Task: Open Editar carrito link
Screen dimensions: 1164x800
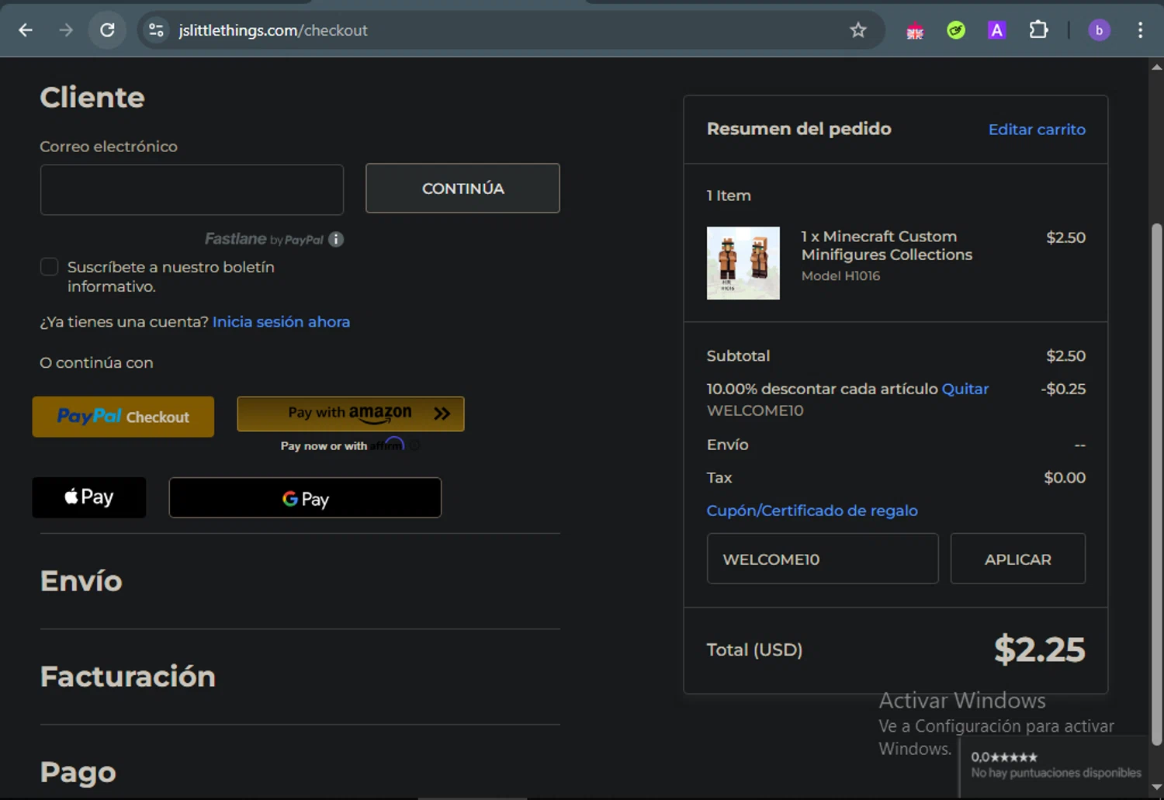Action: click(x=1037, y=130)
